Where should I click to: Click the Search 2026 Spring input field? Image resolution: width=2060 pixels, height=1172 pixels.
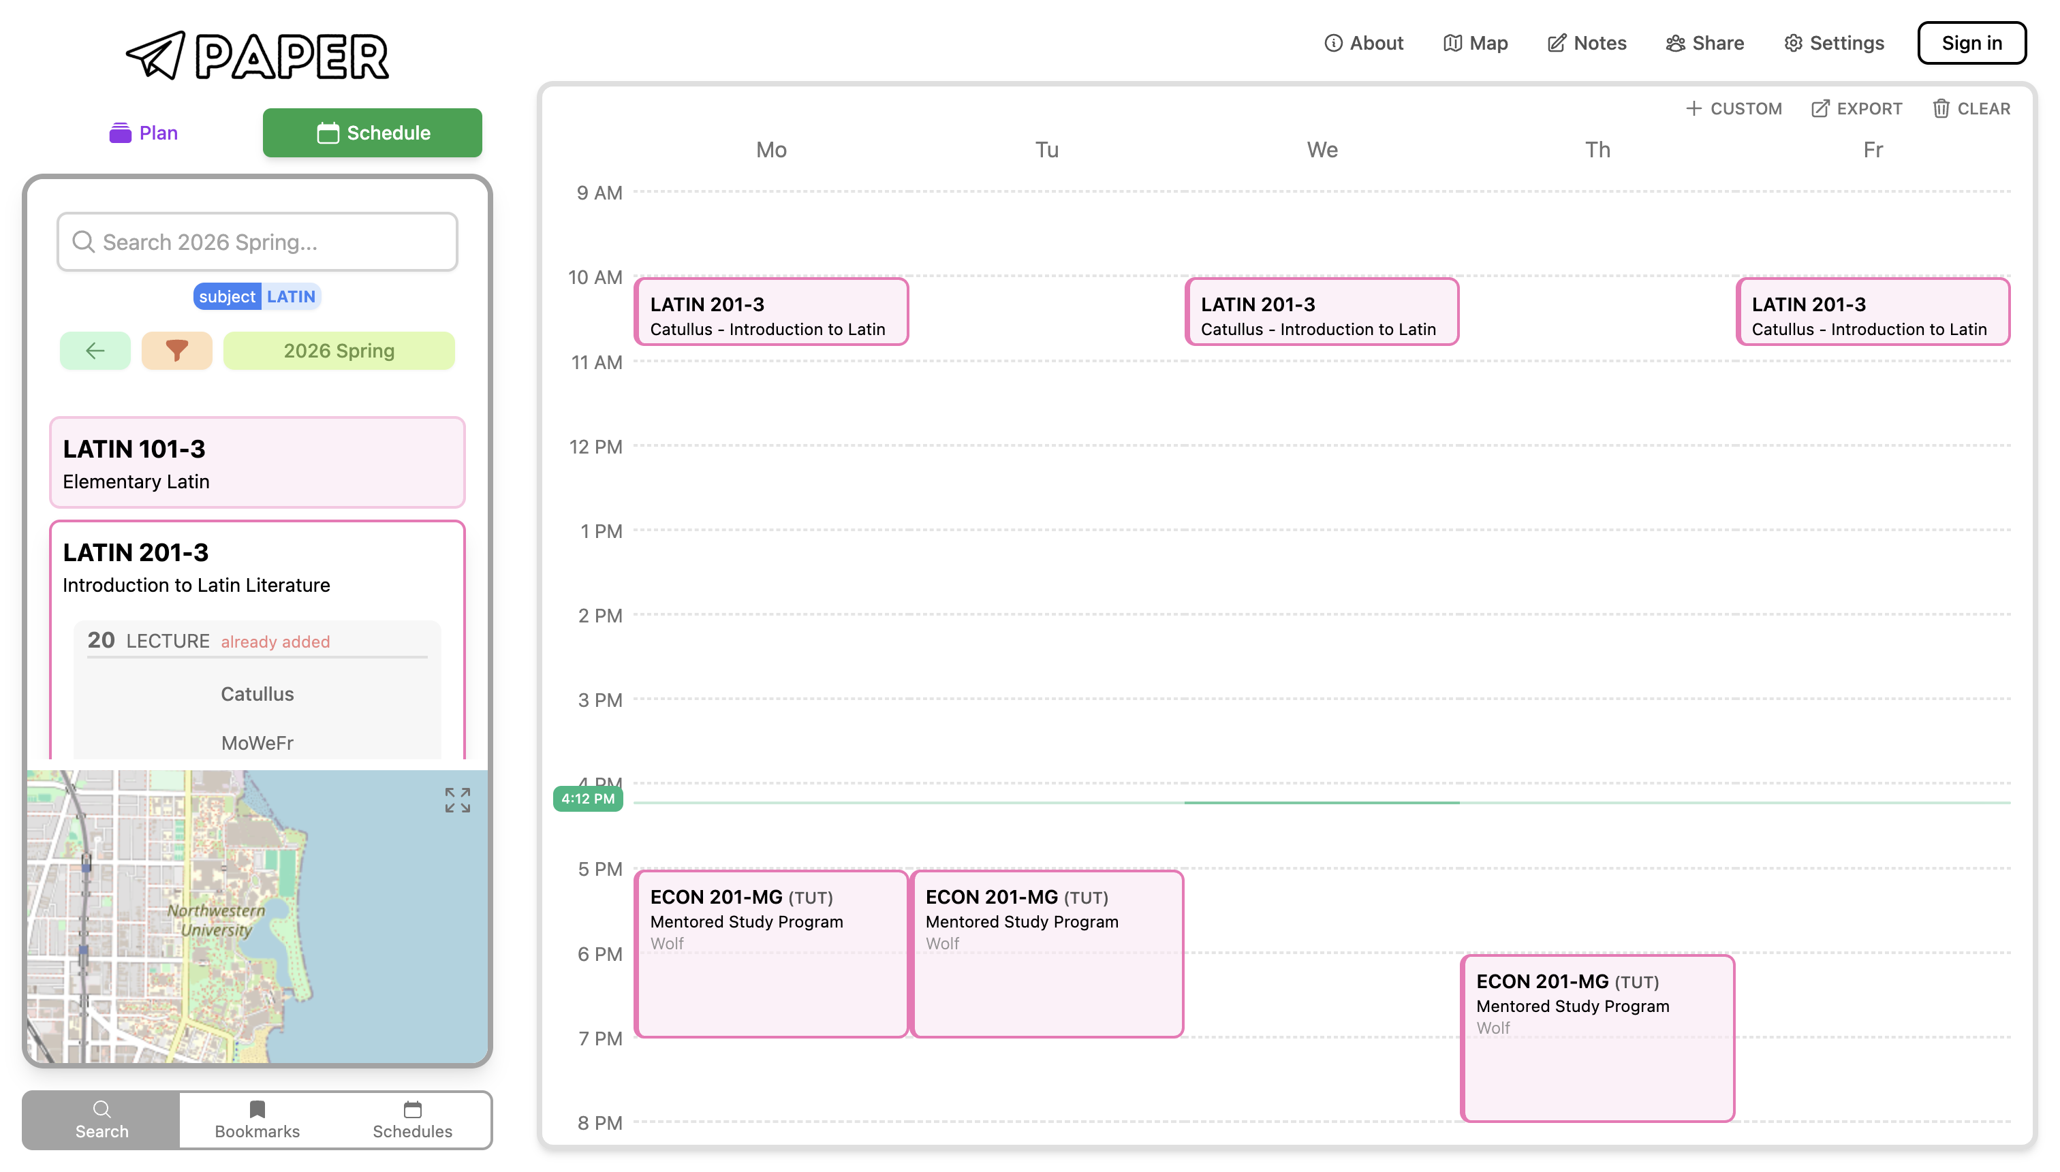click(256, 242)
